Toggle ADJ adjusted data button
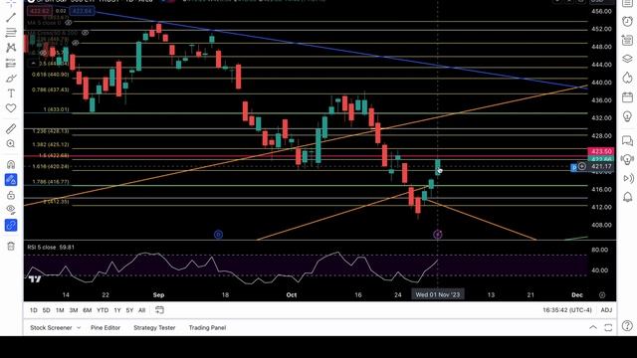Image resolution: width=637 pixels, height=358 pixels. [x=606, y=310]
